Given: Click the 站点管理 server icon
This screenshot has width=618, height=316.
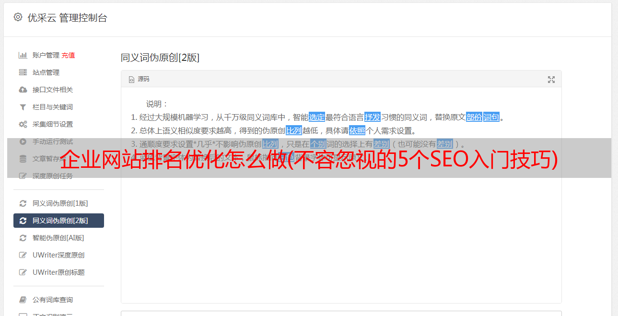Looking at the screenshot, I should point(23,72).
